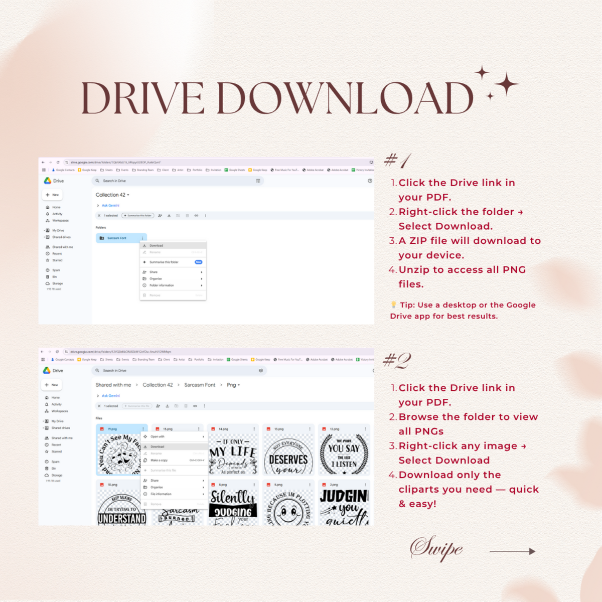The image size is (602, 602).
Task: Open the three-dot menu on 14.png
Action: (x=254, y=429)
